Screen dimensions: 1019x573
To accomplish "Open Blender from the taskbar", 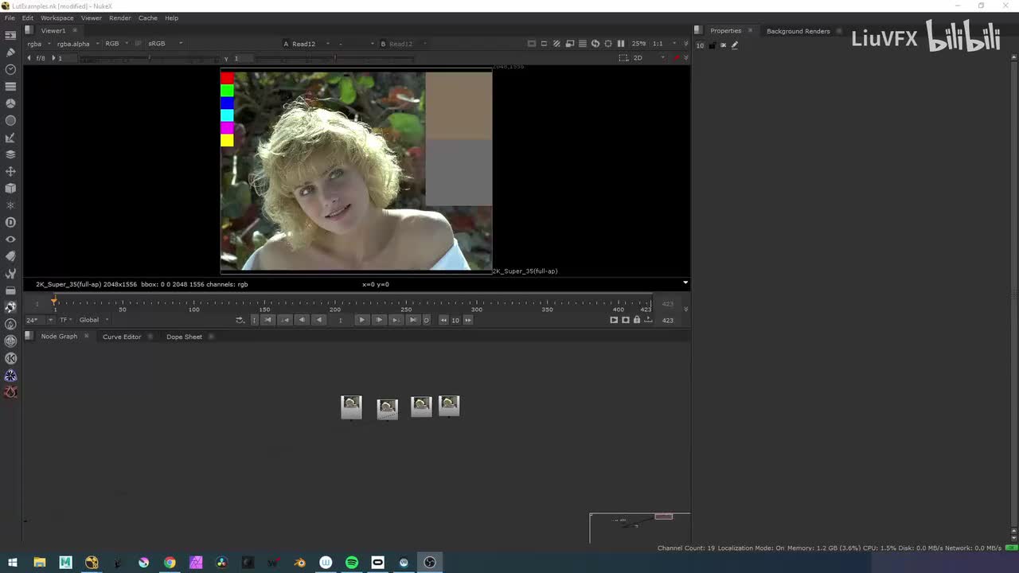I will tap(300, 563).
